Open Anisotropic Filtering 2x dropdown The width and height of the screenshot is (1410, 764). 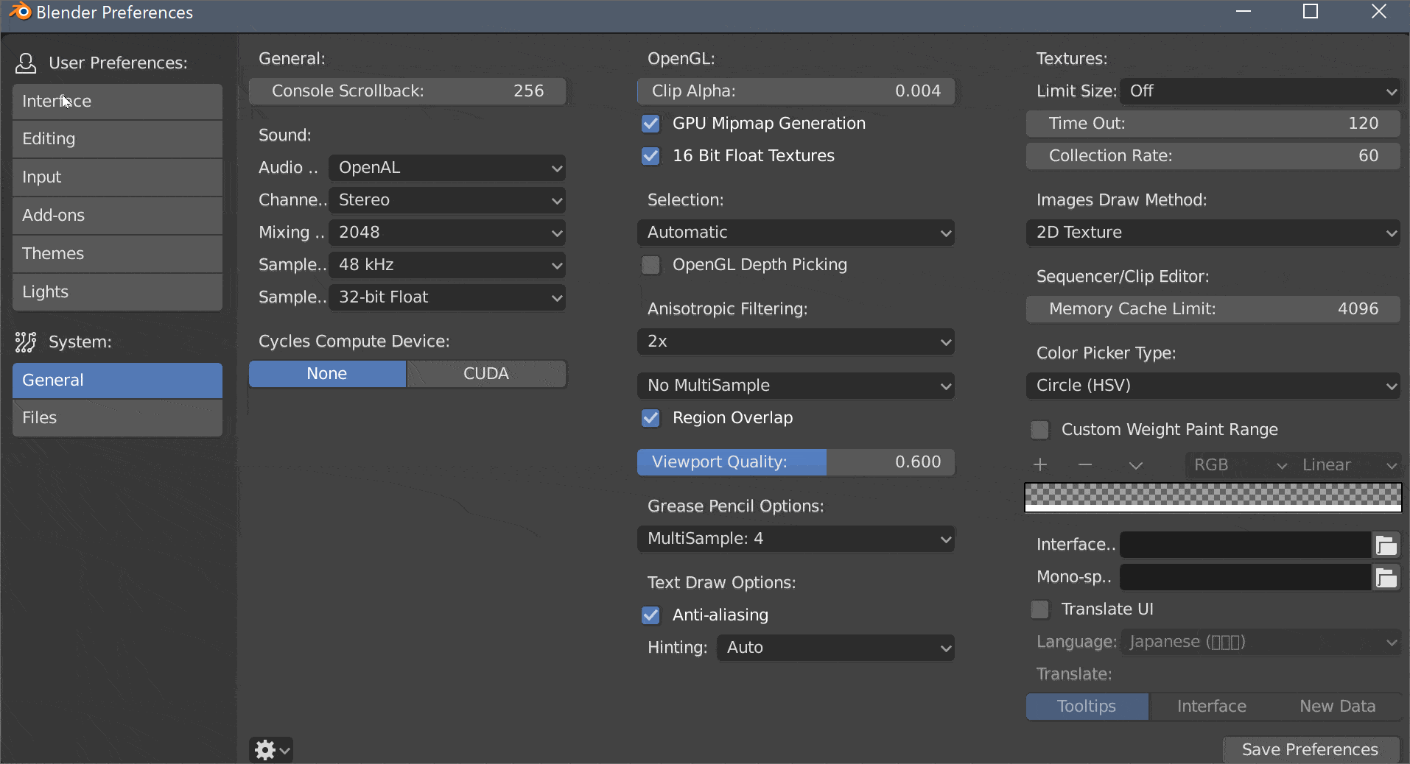tap(796, 342)
